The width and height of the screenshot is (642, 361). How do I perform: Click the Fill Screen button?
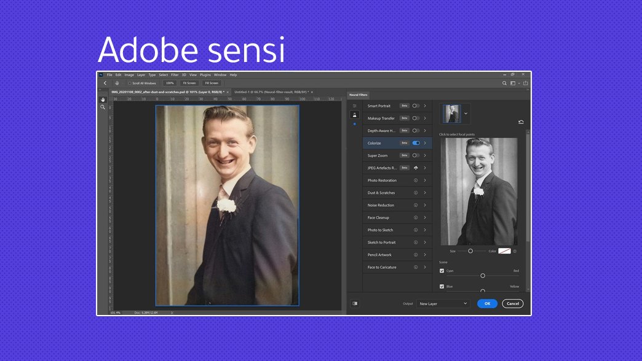(x=212, y=83)
